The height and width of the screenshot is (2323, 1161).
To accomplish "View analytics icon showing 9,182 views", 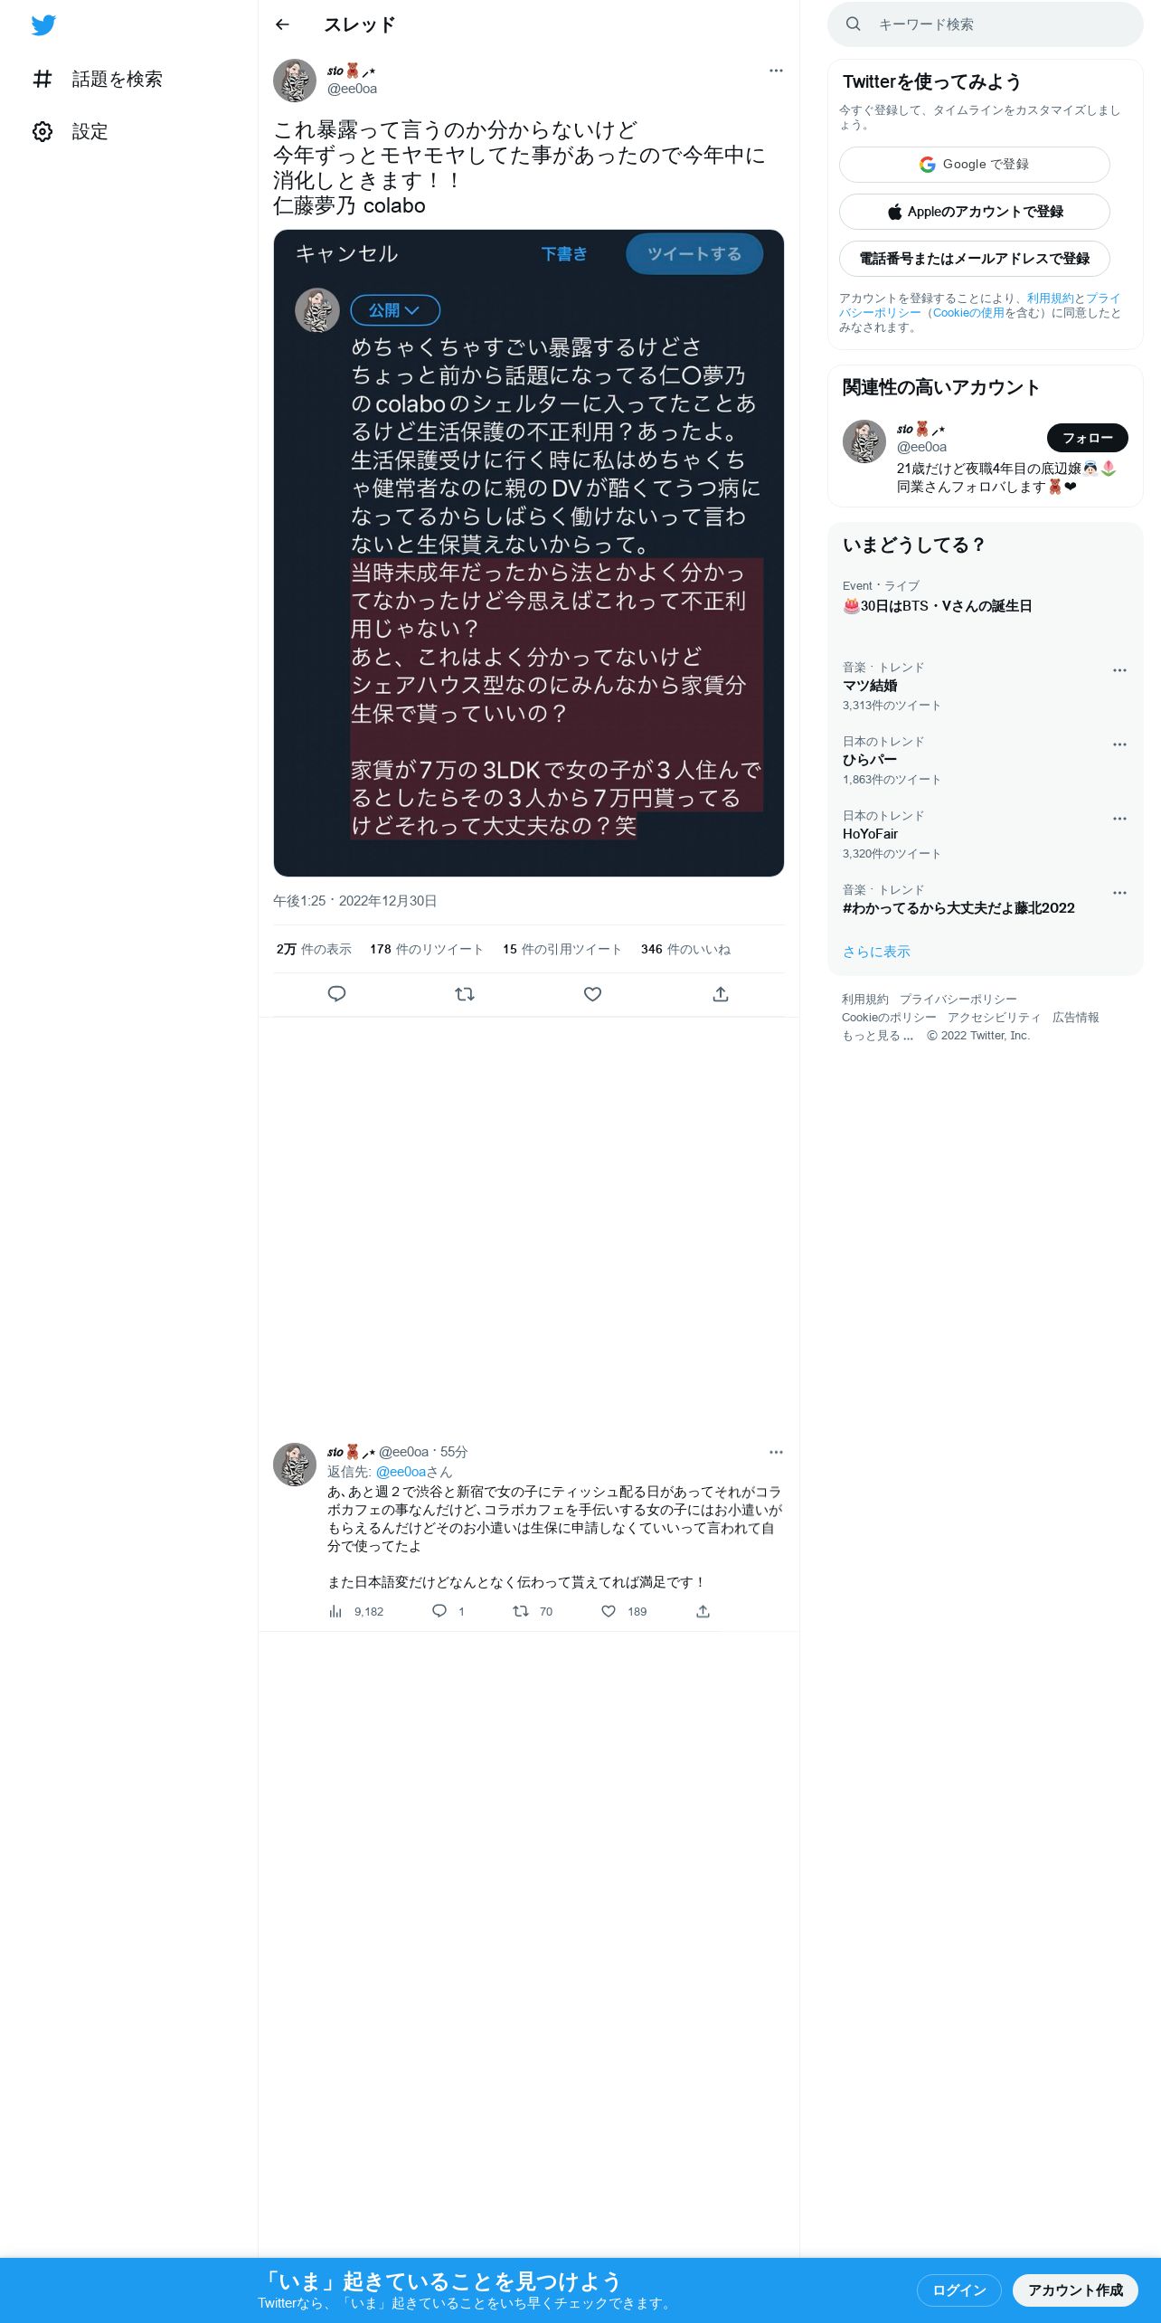I will pyautogui.click(x=335, y=1611).
